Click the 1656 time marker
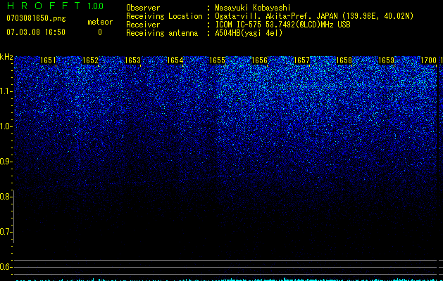Image resolution: width=443 pixels, height=281 pixels. point(259,60)
